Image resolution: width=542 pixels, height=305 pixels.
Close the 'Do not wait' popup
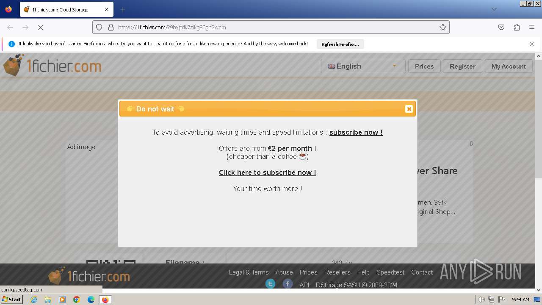pos(409,109)
